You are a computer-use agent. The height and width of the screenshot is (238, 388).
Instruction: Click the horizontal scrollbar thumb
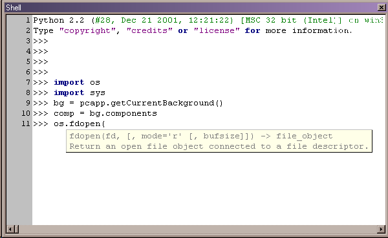16,229
